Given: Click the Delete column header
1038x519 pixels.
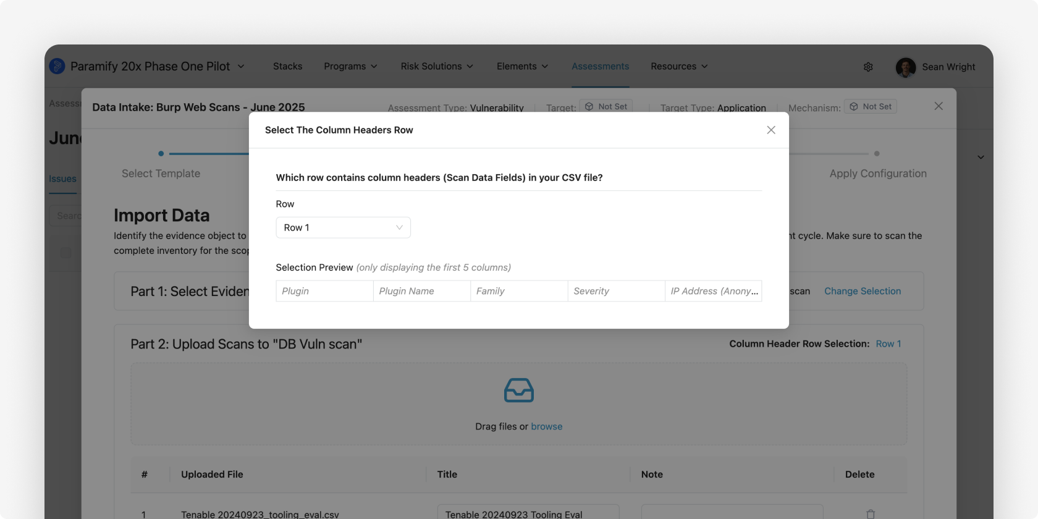Looking at the screenshot, I should pyautogui.click(x=859, y=475).
